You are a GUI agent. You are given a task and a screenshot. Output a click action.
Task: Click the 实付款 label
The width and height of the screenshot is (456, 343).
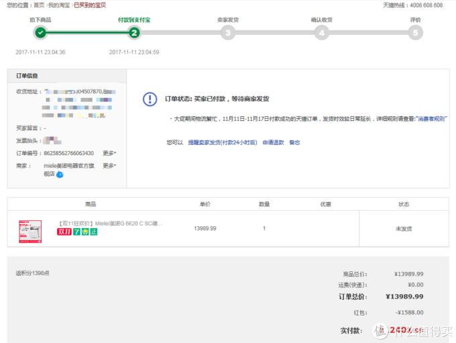[x=351, y=330]
